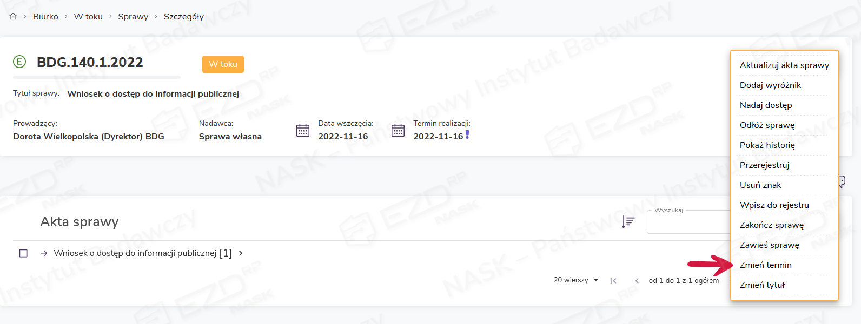Click the previous page arrow icon

point(637,281)
